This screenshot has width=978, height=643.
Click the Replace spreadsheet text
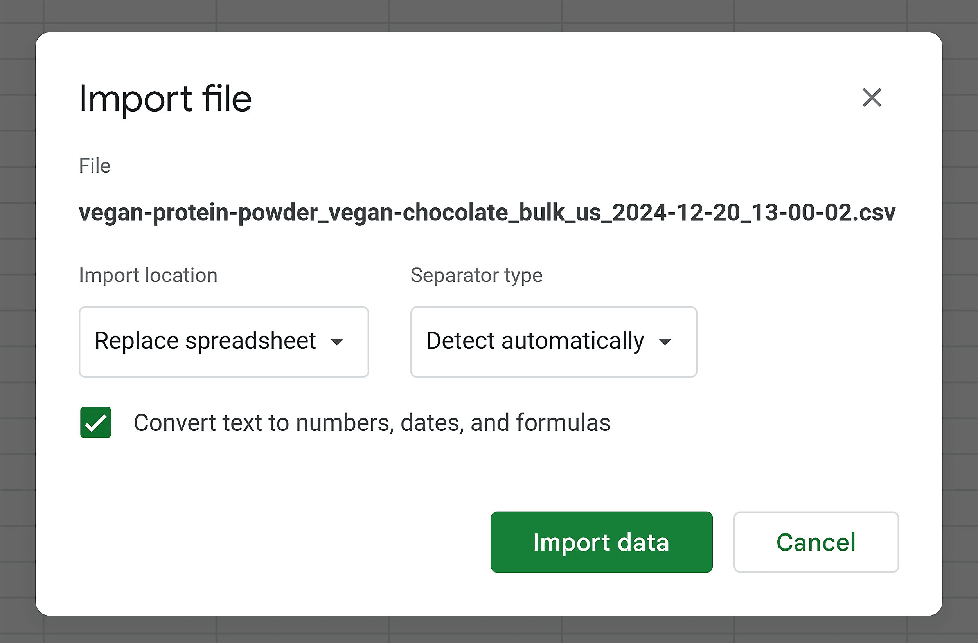click(x=205, y=341)
